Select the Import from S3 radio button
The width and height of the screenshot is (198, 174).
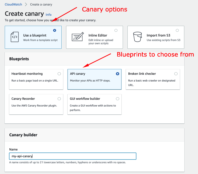(177, 30)
